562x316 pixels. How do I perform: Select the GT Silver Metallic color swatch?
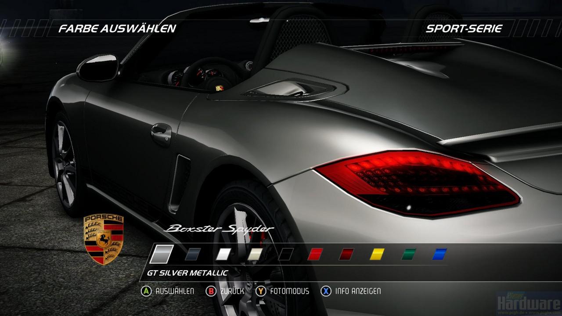click(x=162, y=254)
